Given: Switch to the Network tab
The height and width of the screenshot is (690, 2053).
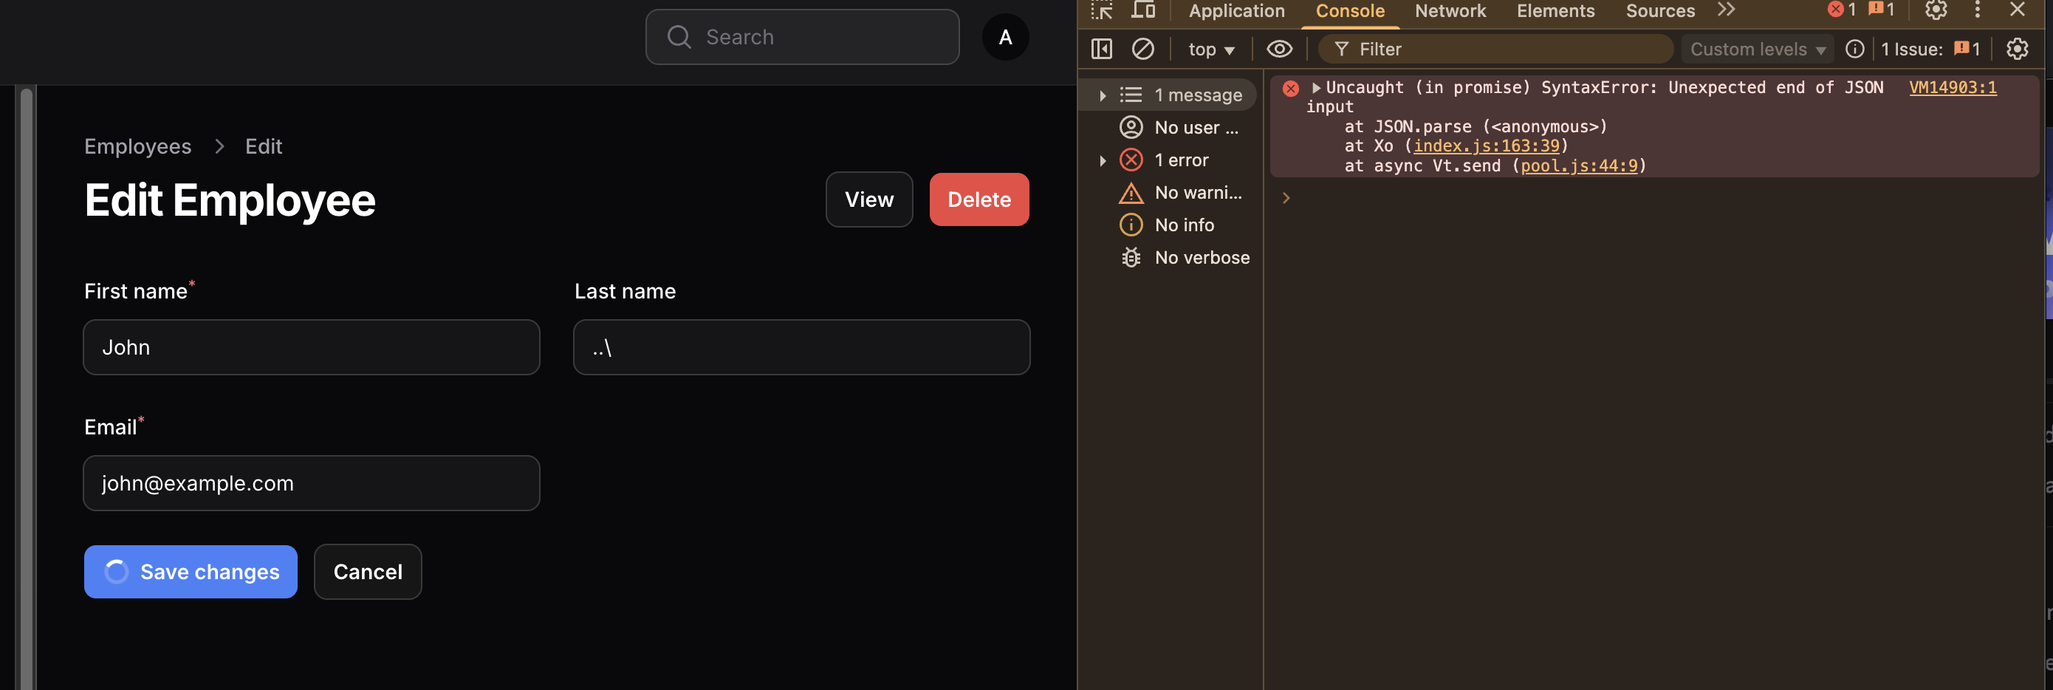Looking at the screenshot, I should coord(1450,10).
